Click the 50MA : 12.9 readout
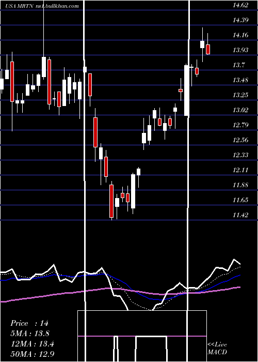 click(33, 354)
